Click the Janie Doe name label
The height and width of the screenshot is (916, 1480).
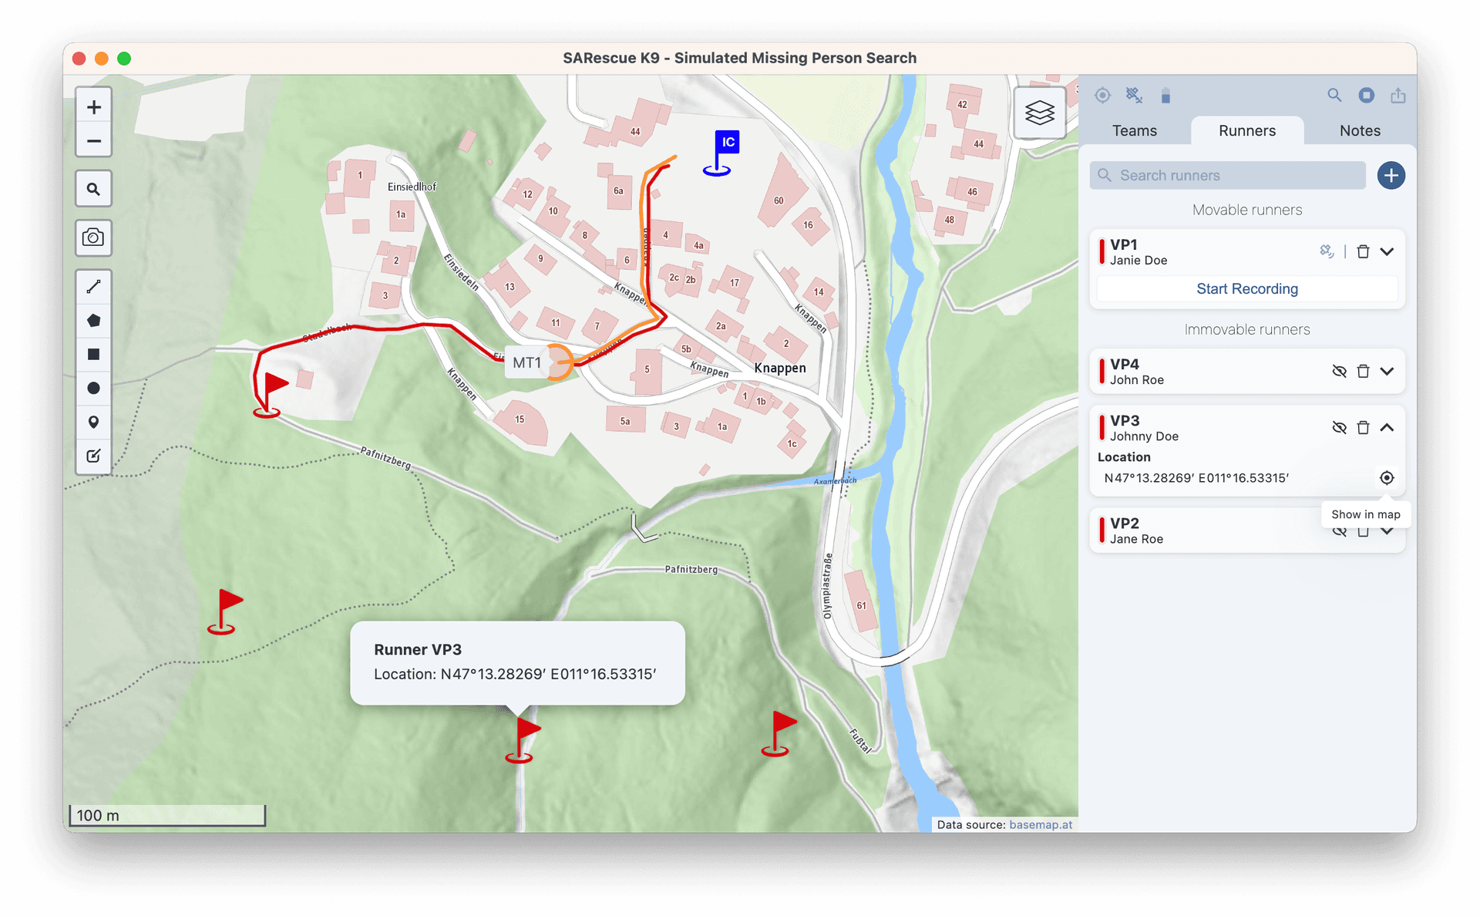click(1139, 261)
